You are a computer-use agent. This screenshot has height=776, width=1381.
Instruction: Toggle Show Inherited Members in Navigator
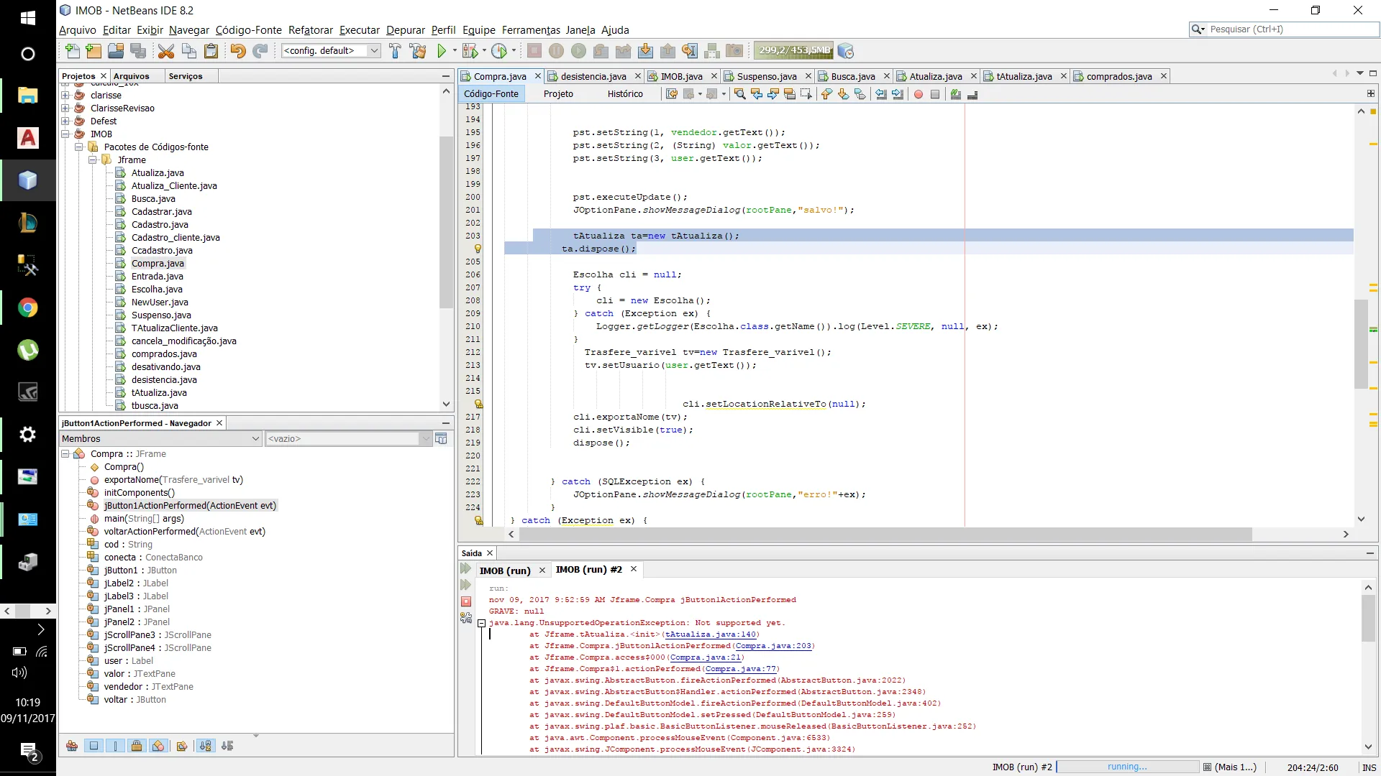pyautogui.click(x=72, y=746)
